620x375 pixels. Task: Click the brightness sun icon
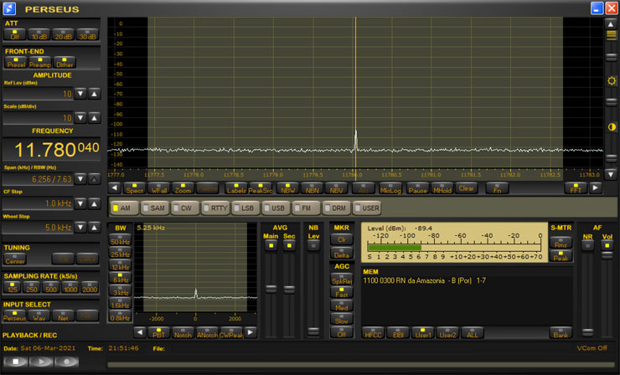point(612,81)
